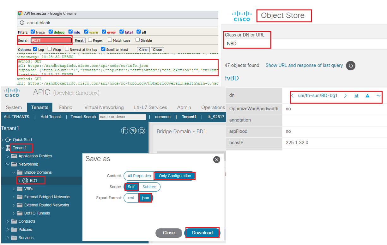
Task: Collapse the Networking node
Action: [8, 164]
